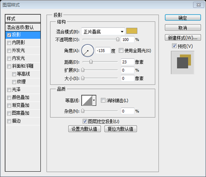Click the 不透明度 value field
Image resolution: width=206 pixels, height=177 pixels.
[128, 40]
